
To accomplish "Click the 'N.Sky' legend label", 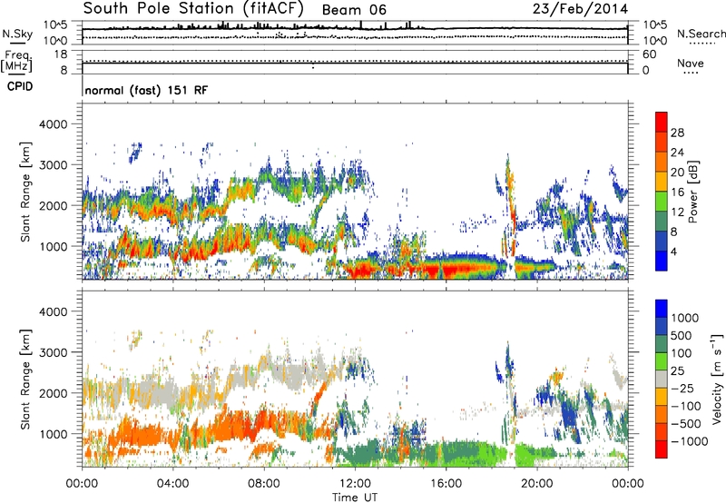I will pyautogui.click(x=17, y=34).
